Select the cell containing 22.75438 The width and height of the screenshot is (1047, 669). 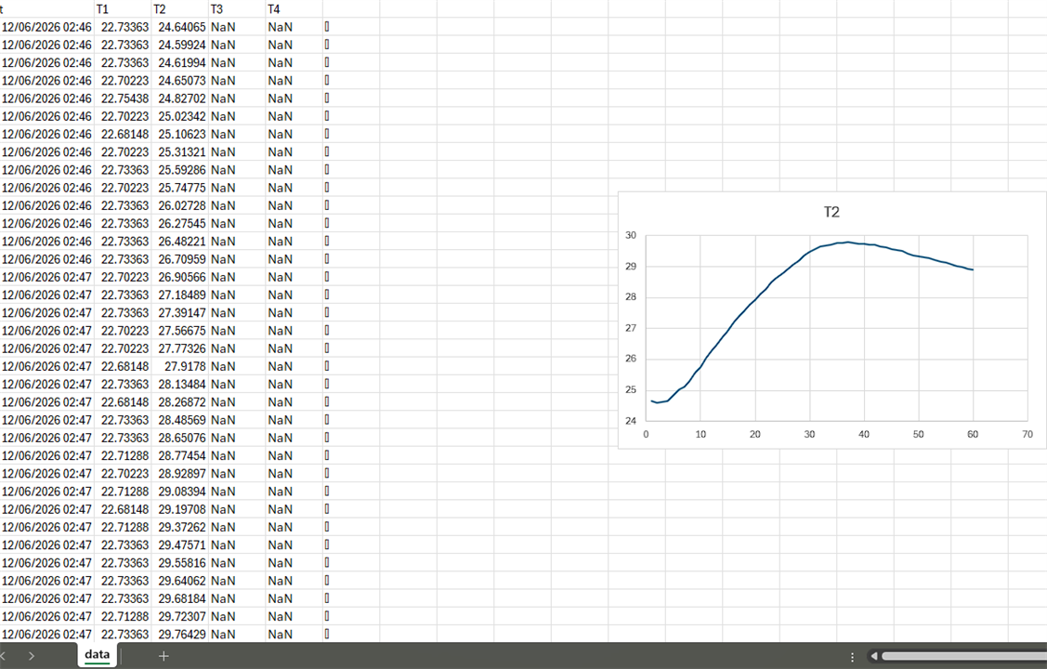(123, 98)
